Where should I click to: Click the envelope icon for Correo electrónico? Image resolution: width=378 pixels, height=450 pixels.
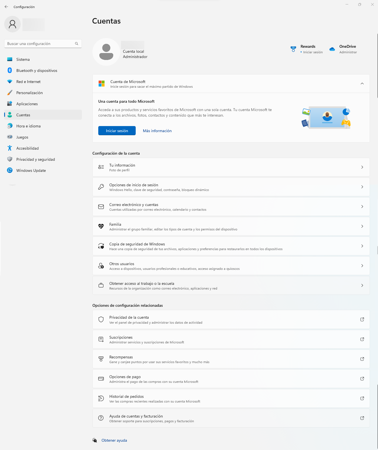point(101,207)
